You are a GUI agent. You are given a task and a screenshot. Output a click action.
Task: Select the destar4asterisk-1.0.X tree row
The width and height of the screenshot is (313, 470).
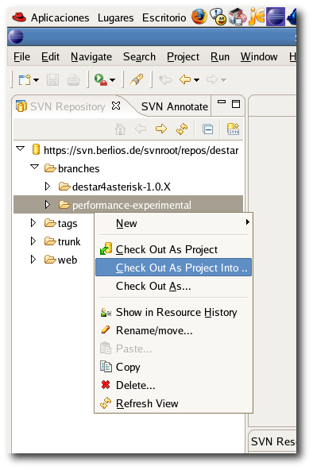[x=129, y=187]
